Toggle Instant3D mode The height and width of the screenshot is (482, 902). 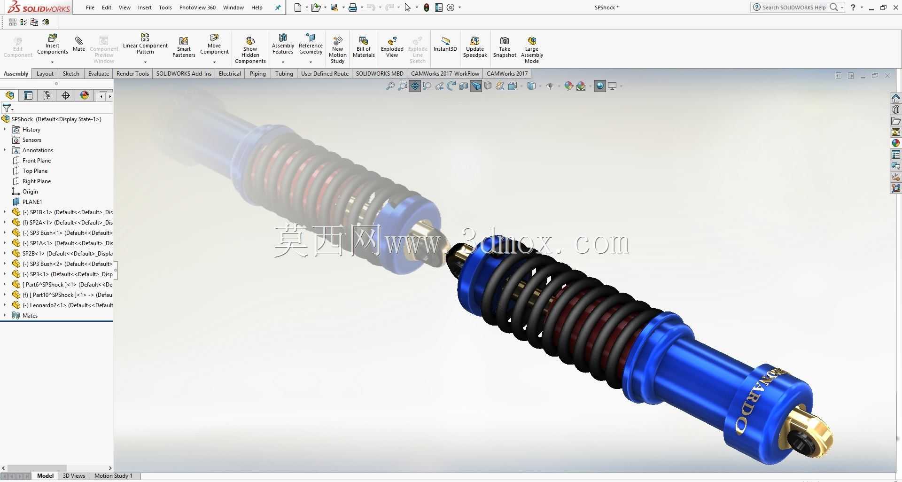pos(445,44)
